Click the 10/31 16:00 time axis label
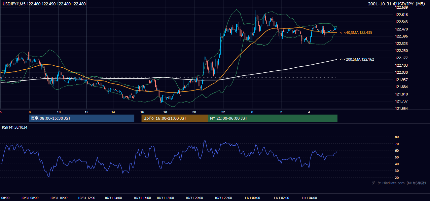Screen dimensions: 430x201 pos(142,198)
